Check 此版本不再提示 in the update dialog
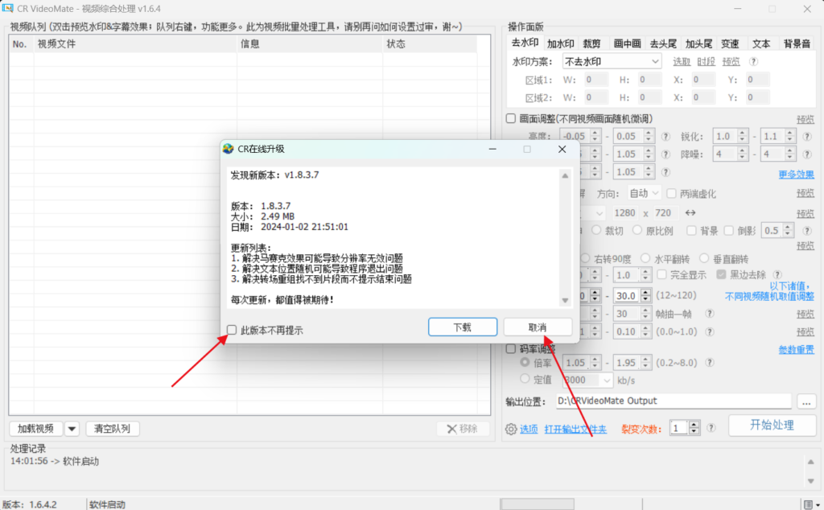Image resolution: width=824 pixels, height=510 pixels. [232, 331]
